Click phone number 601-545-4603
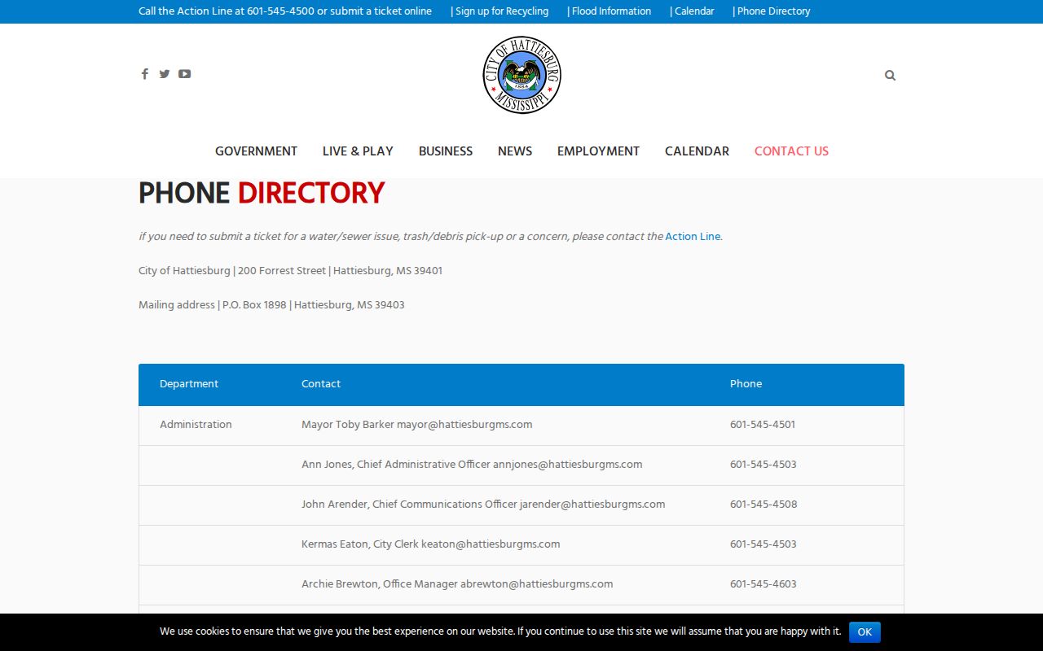 tap(764, 584)
